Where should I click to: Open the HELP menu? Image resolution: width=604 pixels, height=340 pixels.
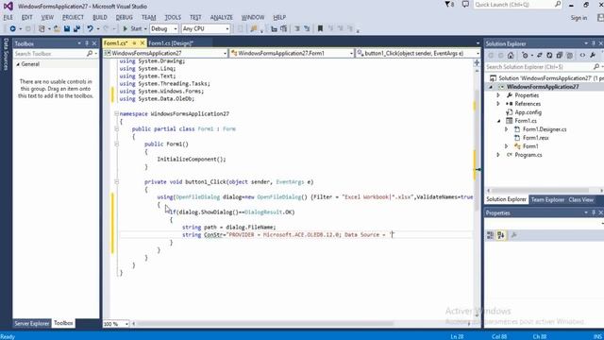[x=279, y=17]
